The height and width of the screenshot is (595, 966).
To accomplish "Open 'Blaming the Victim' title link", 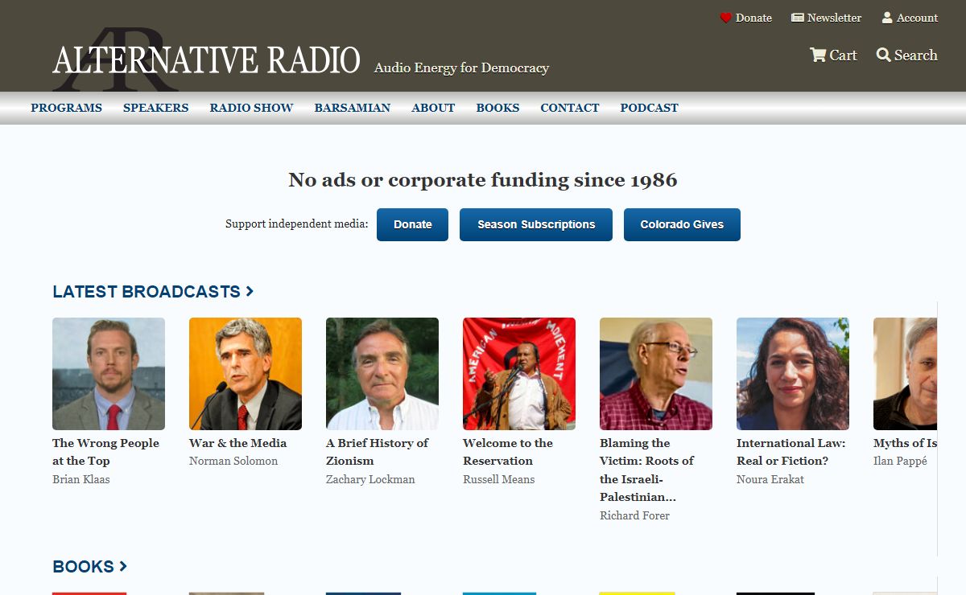I will pyautogui.click(x=646, y=470).
